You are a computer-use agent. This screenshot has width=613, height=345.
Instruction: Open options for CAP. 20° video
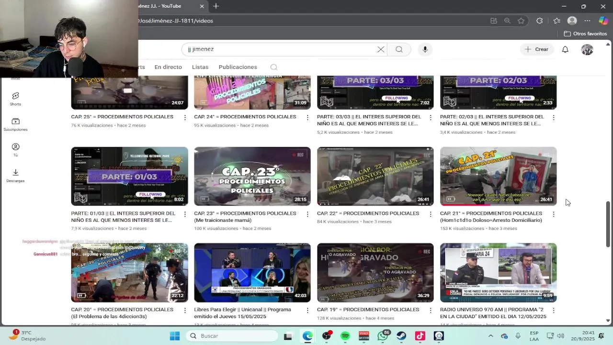[x=185, y=310]
